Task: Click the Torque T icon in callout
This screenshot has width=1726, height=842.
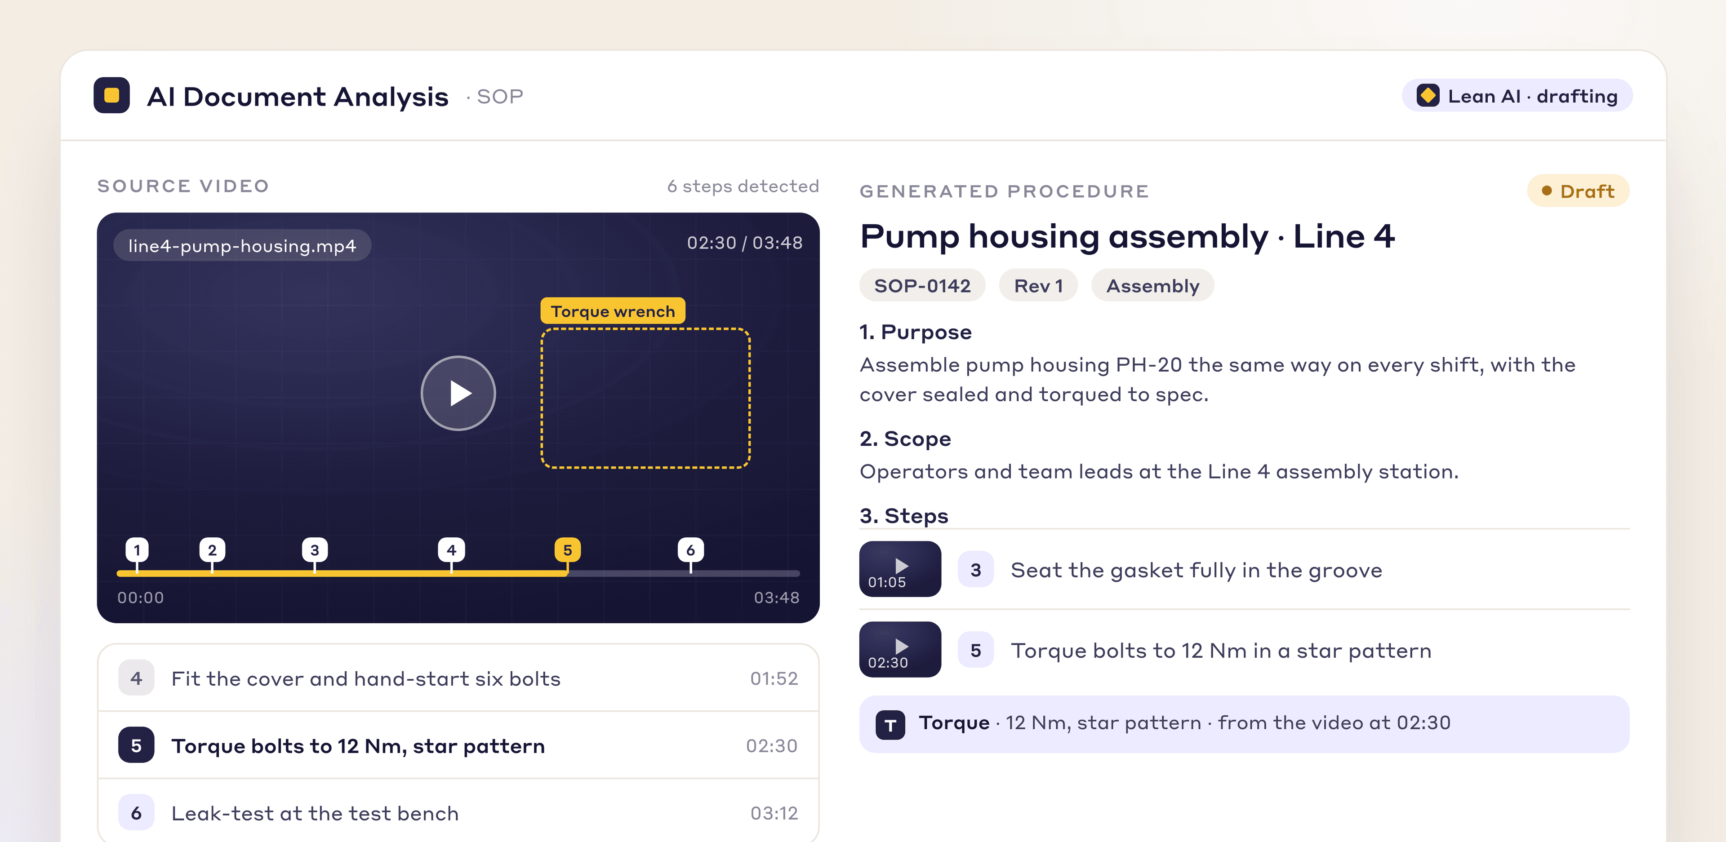Action: point(890,724)
